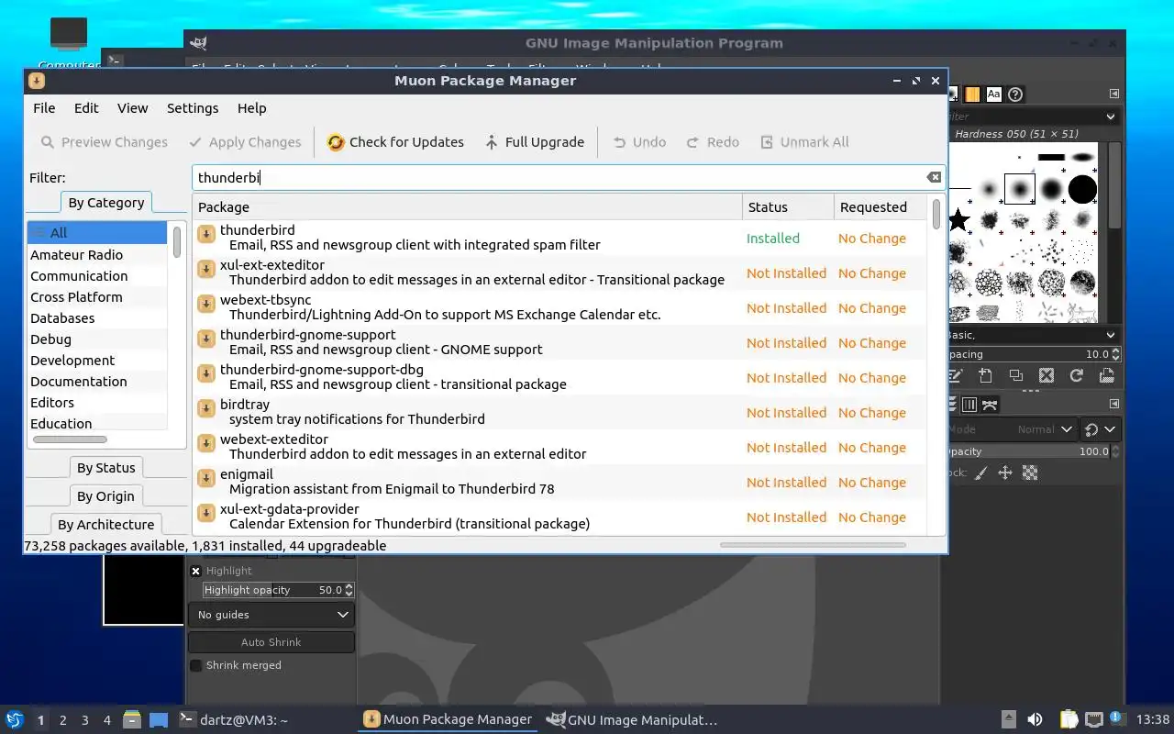
Task: Click the webext-tbsync package icon
Action: [206, 305]
